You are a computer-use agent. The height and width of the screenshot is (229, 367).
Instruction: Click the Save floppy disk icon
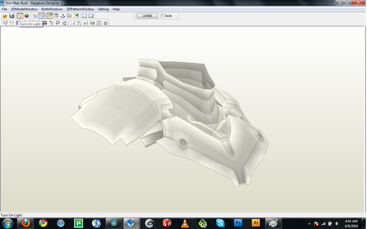pos(12,16)
